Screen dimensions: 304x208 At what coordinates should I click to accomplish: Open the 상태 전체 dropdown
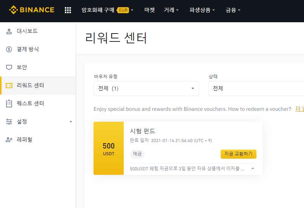point(256,89)
